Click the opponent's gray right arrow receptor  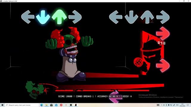point(75,17)
